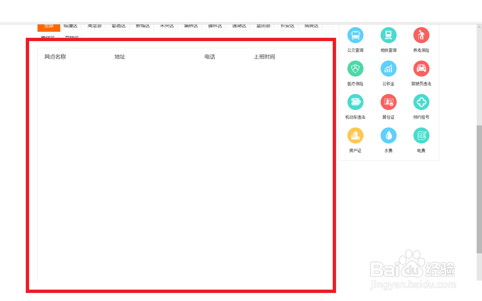This screenshot has height=301, width=482.
Task: Open the 机动车违法 vehicle violation icon
Action: (355, 102)
